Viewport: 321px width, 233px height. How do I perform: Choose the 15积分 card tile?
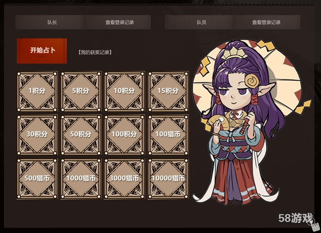click(x=168, y=91)
